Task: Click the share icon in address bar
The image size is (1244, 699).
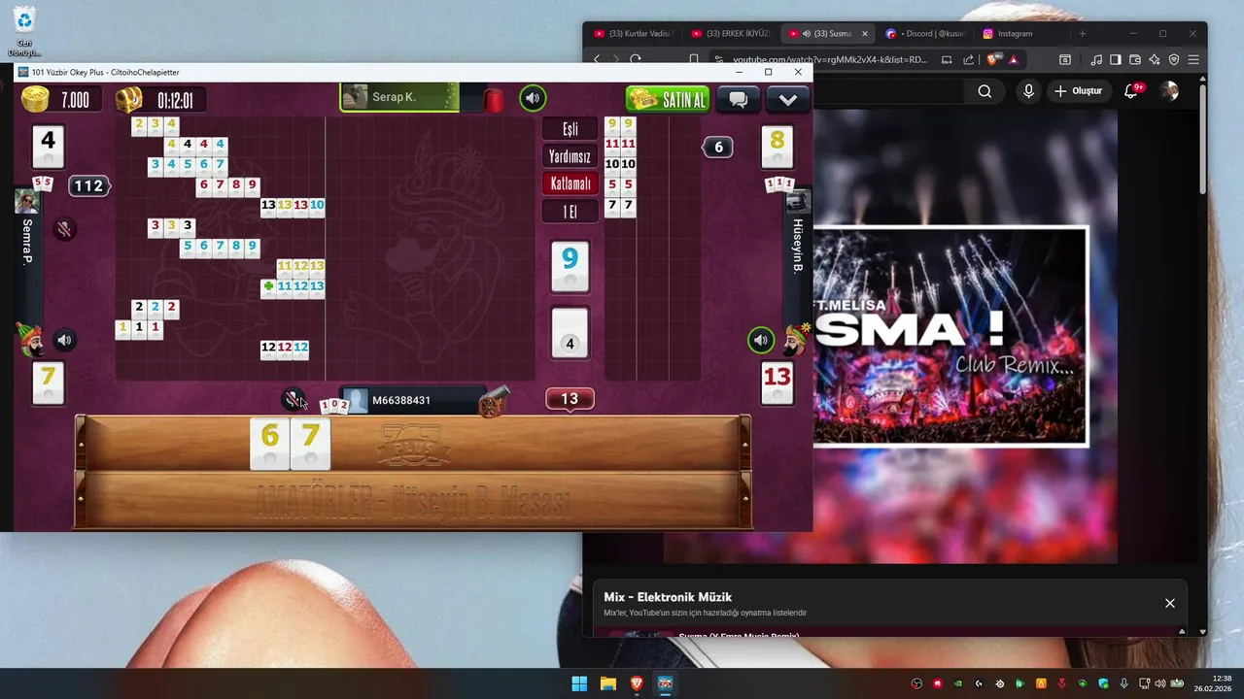Action: (x=968, y=59)
